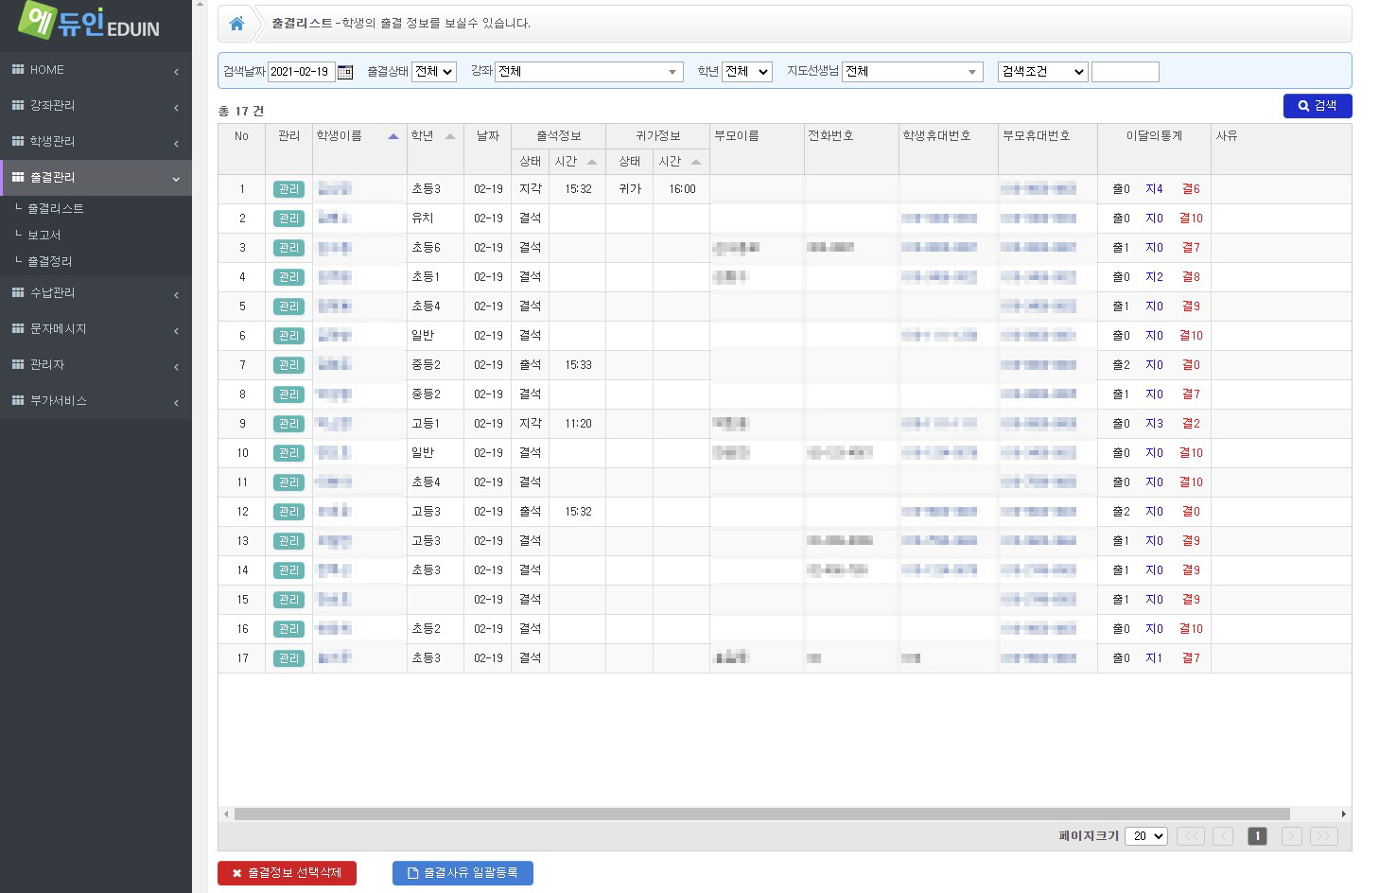Open 검색조건 dropdown
The image size is (1379, 893).
1042,72
